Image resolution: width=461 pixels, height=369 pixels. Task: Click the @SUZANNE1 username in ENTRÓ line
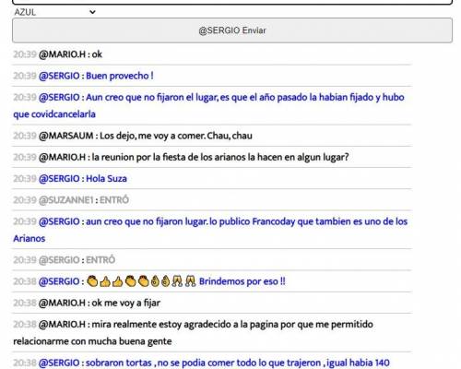[x=66, y=200]
